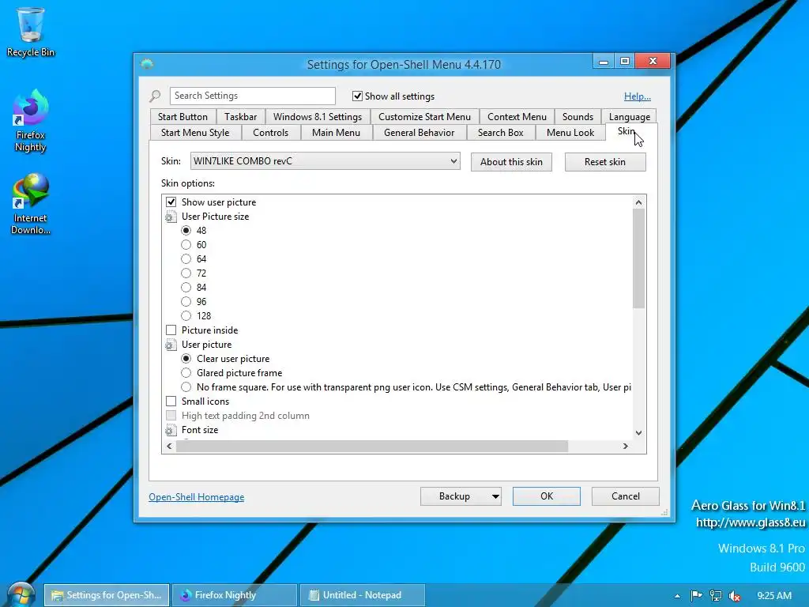
Task: Select user picture size 84
Action: (186, 287)
